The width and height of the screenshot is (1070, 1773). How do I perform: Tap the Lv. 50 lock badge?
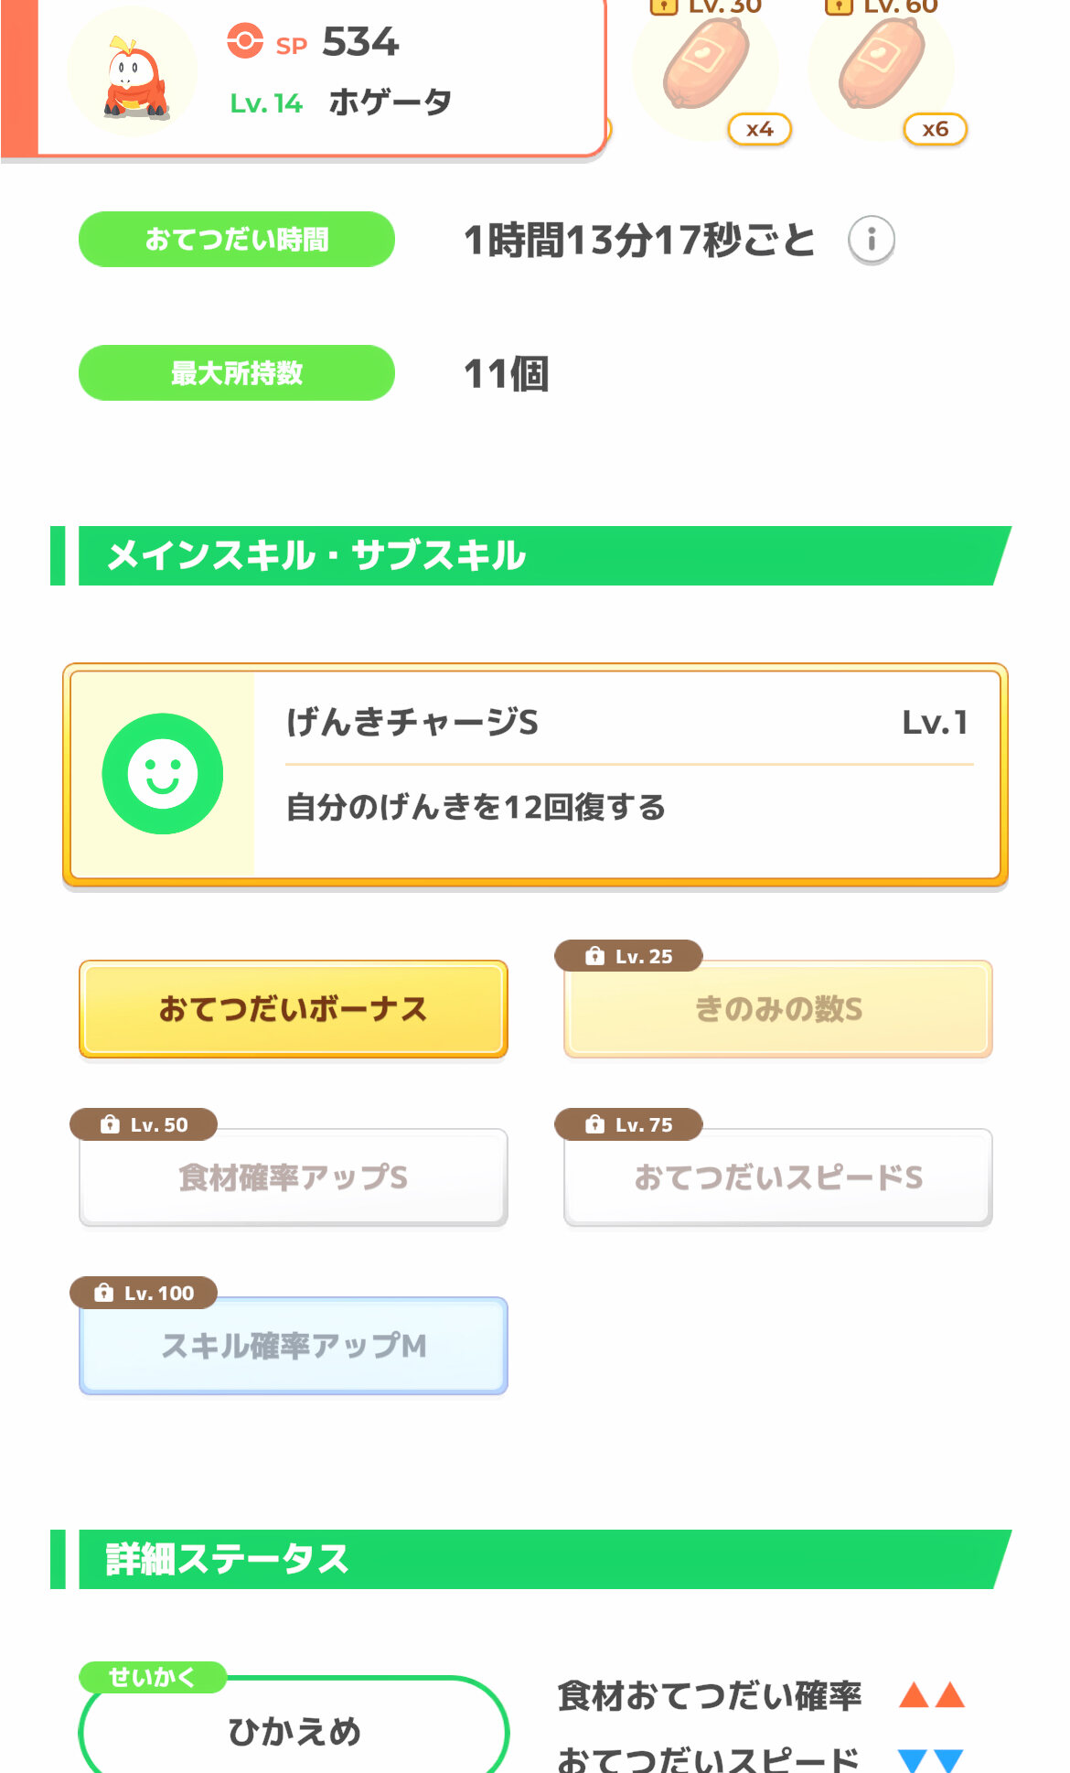144,1124
